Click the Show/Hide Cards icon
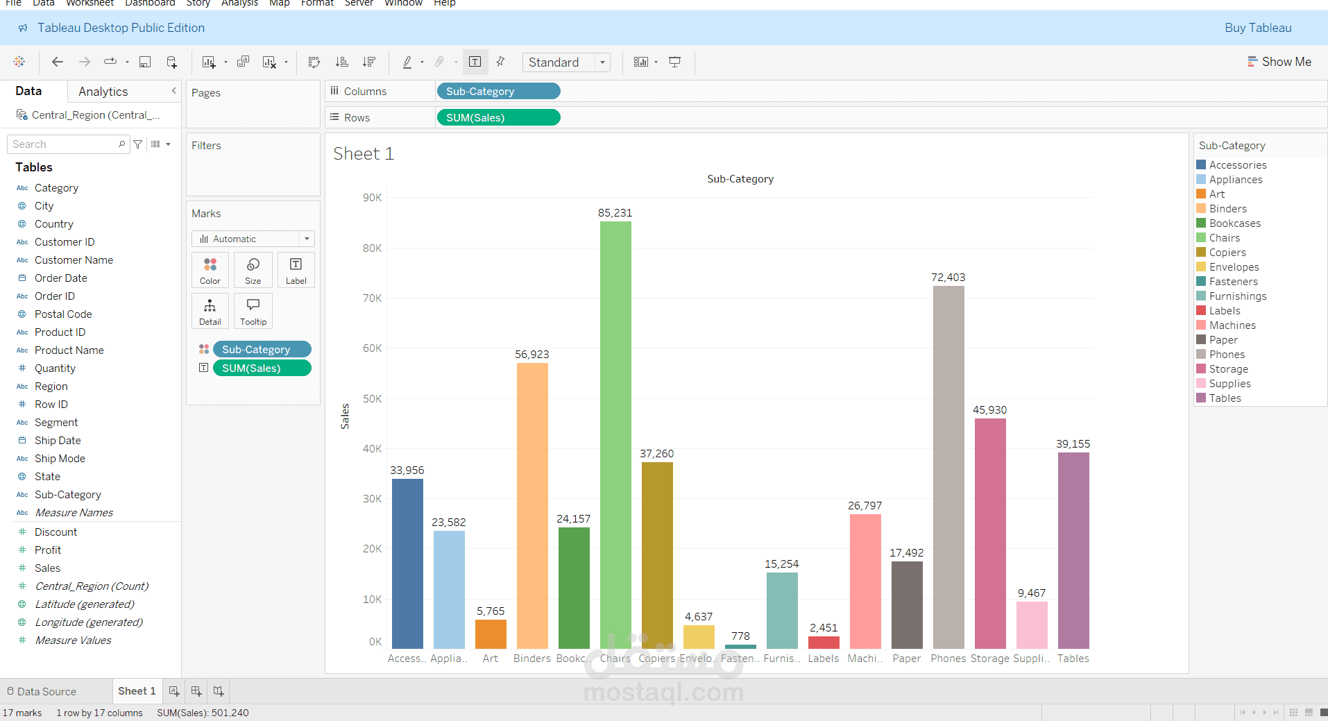 (x=641, y=62)
